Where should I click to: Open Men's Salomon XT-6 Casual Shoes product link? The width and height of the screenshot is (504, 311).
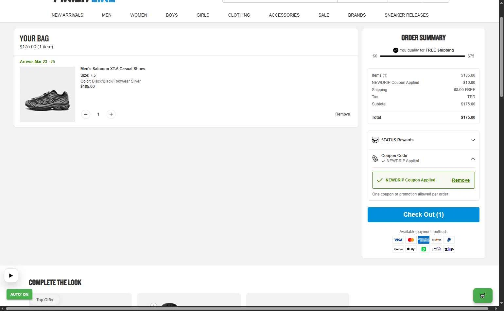[113, 69]
